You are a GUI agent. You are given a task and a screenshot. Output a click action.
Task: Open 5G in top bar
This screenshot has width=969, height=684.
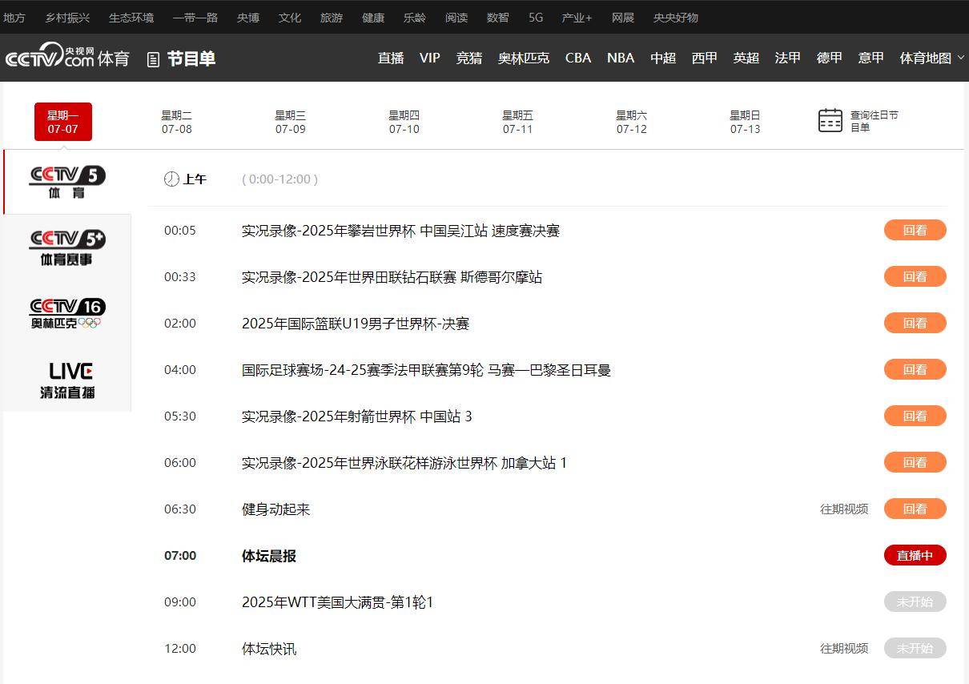click(x=536, y=17)
